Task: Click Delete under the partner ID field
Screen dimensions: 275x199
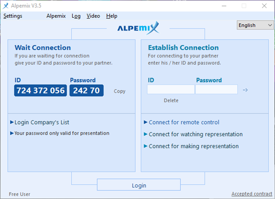Action: (171, 101)
